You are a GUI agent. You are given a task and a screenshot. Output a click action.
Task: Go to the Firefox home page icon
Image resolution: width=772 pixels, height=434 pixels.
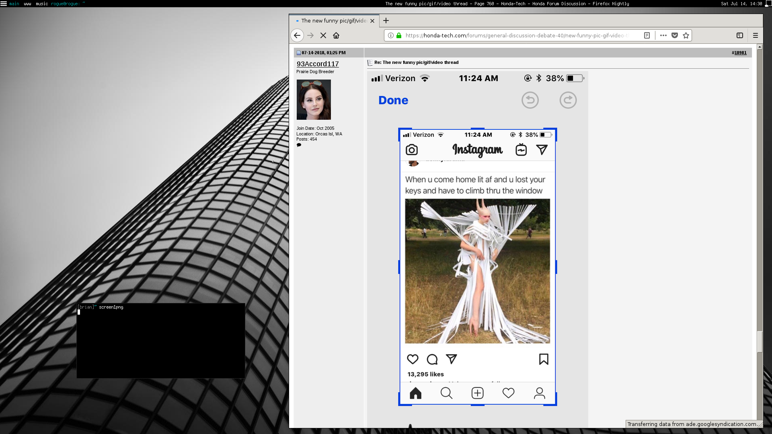click(x=336, y=35)
